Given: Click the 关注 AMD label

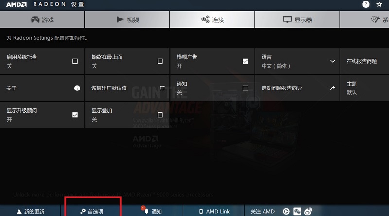Looking at the screenshot, I should (263, 211).
